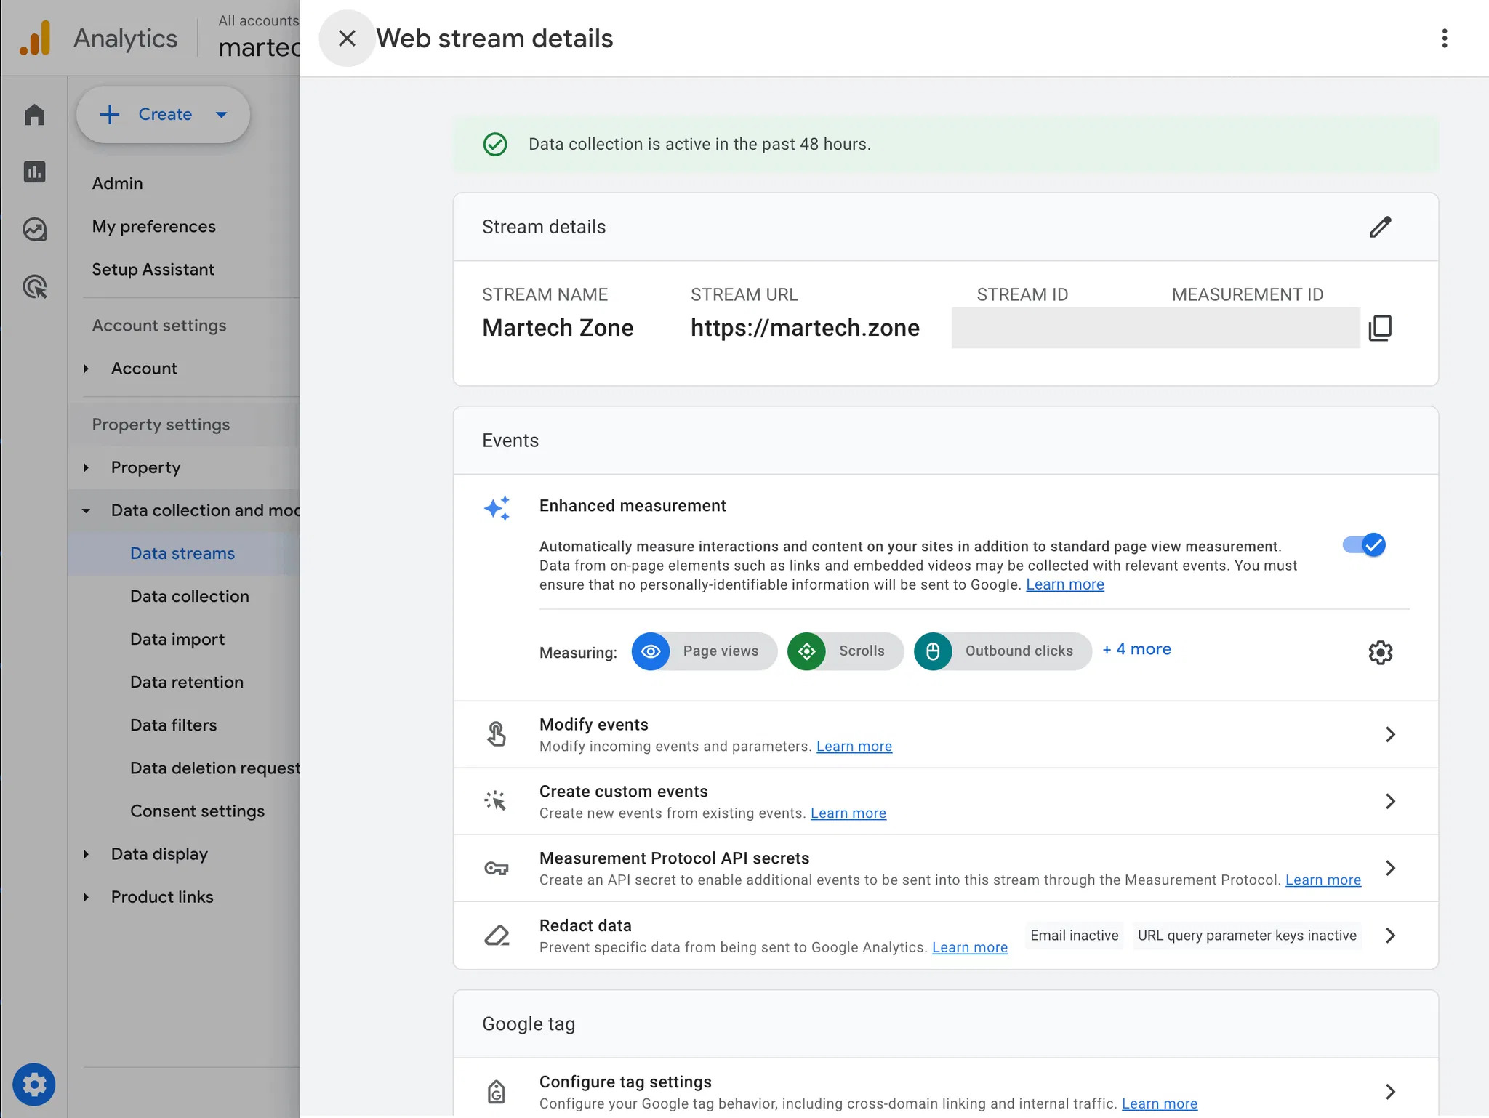Open Learn more link under Enhanced measurement
Image resolution: width=1489 pixels, height=1118 pixels.
(x=1064, y=584)
